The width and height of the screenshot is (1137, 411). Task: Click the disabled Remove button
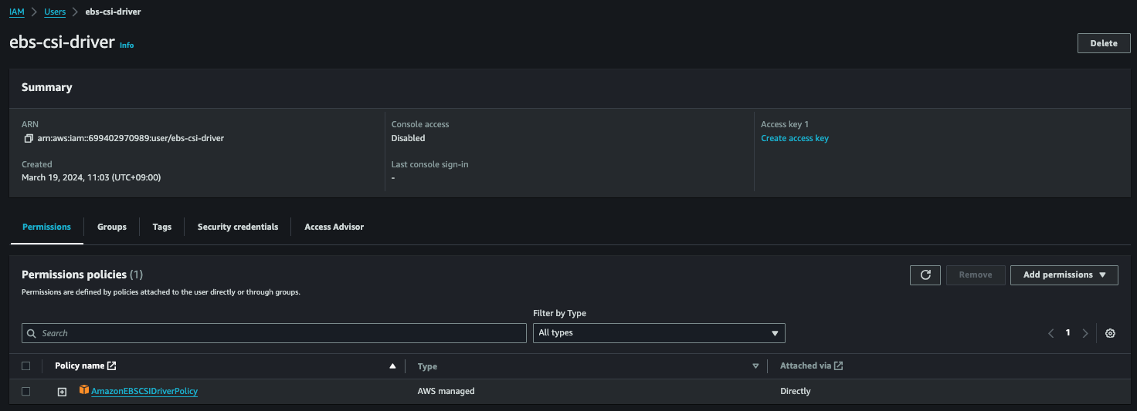point(976,275)
